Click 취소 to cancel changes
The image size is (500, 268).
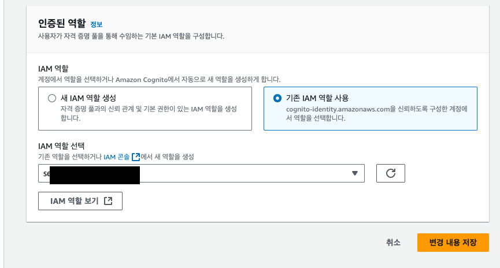click(x=393, y=243)
